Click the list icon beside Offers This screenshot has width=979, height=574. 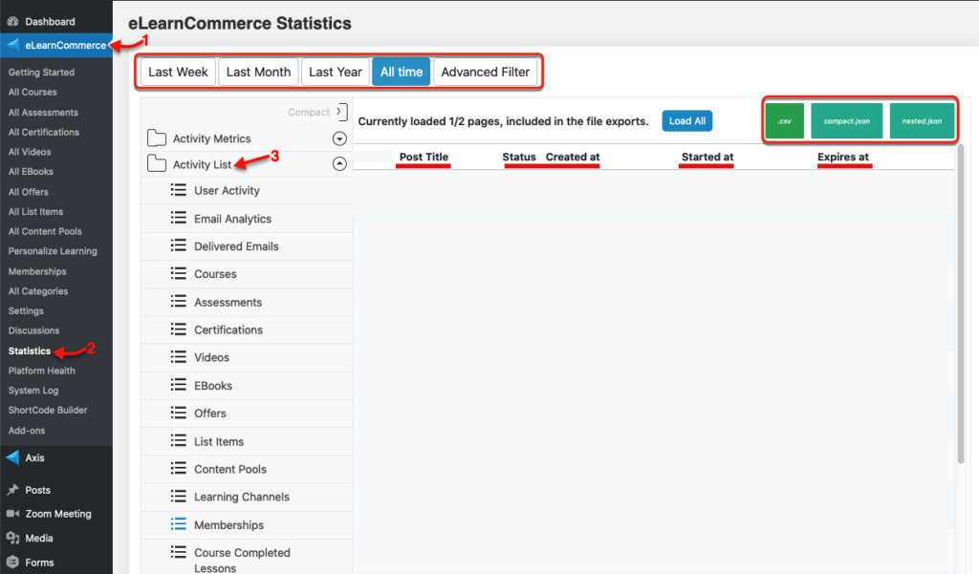coord(179,413)
